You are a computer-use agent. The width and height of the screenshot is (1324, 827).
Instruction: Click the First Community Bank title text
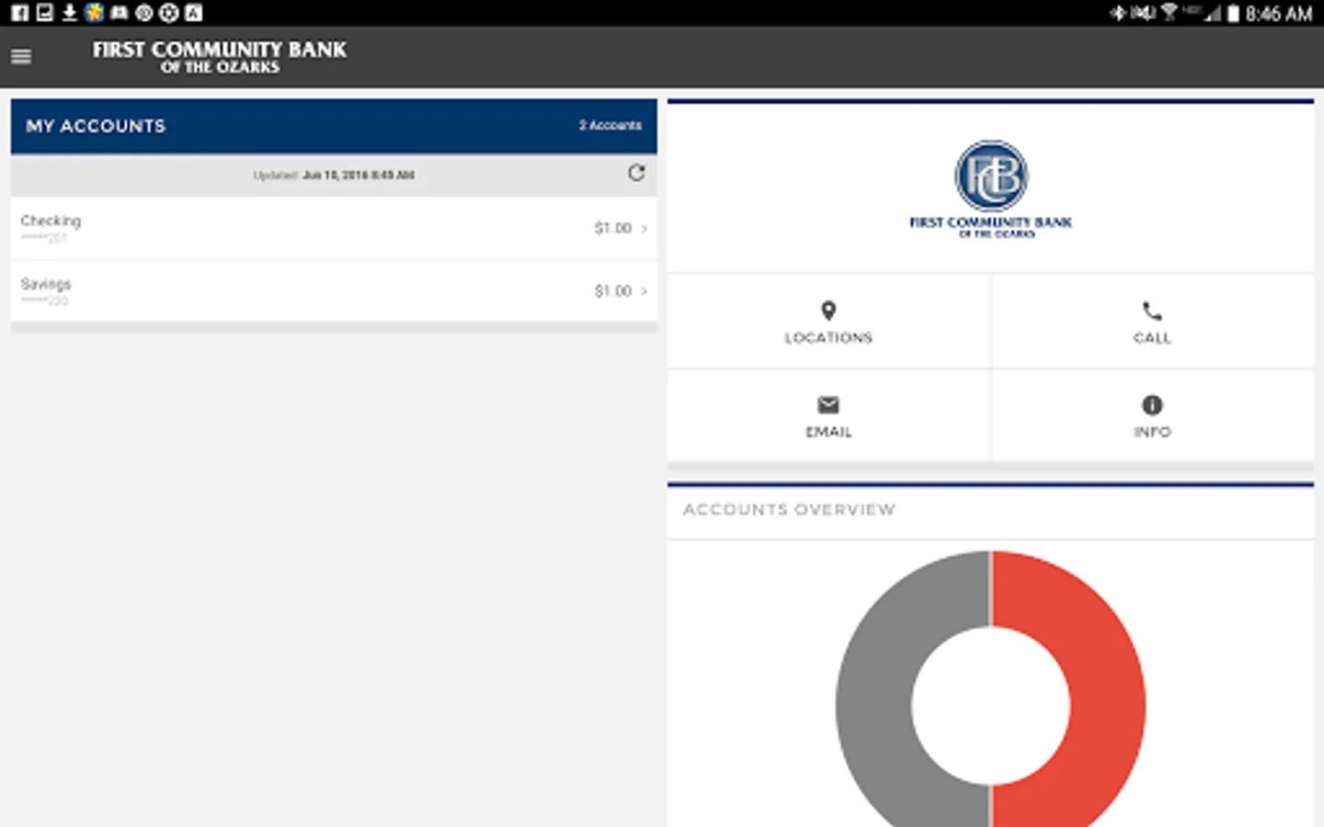pyautogui.click(x=220, y=57)
